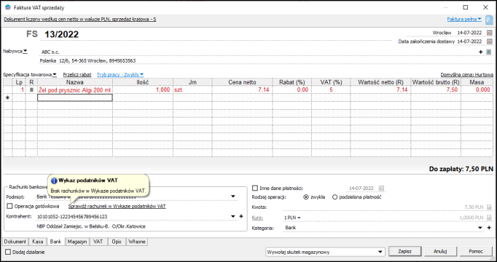This screenshot has width=497, height=262.
Task: Click the Ilość column header
Action: click(x=143, y=82)
